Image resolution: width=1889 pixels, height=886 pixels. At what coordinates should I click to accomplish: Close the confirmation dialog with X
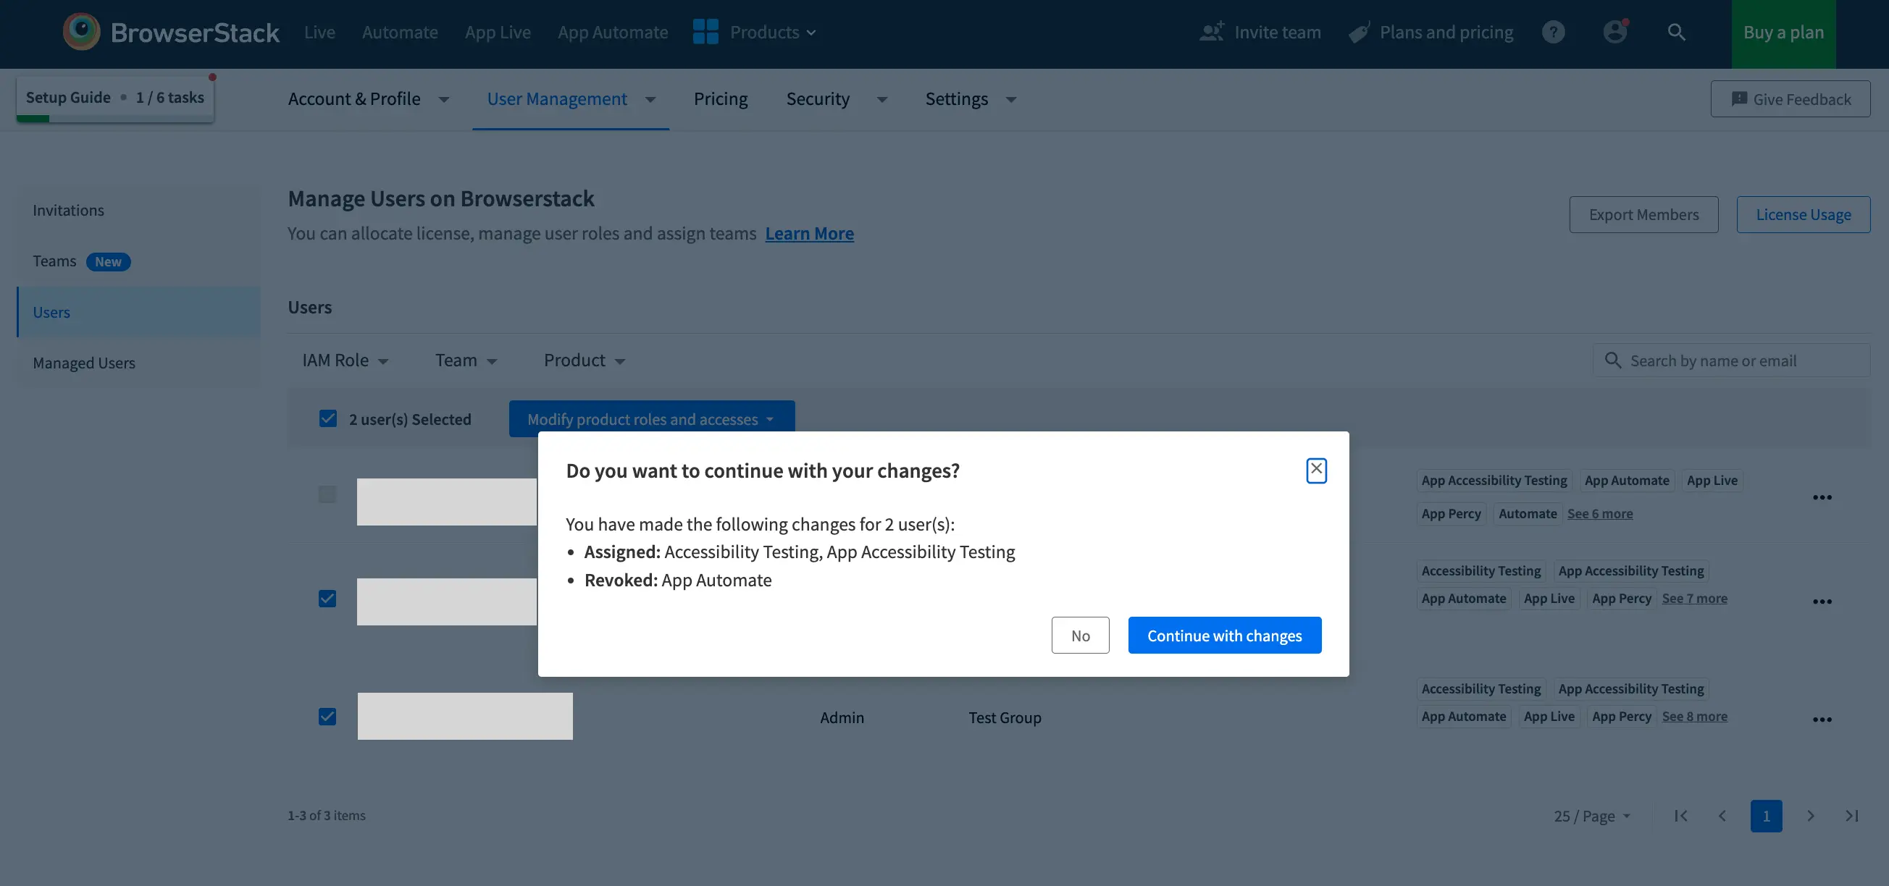(1315, 469)
